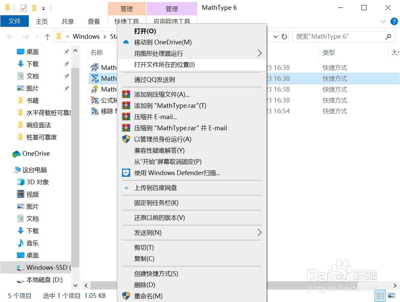Open quick access toolbar dropdown
400x302 pixels.
tap(44, 9)
